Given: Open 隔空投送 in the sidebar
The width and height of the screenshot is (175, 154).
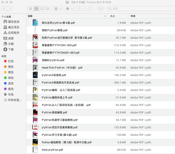Looking at the screenshot, I should tap(11, 22).
